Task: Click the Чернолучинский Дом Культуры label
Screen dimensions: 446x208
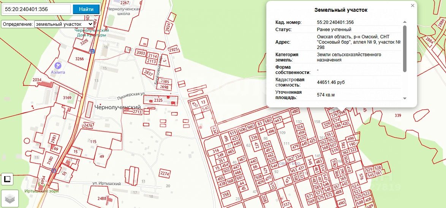Action: 92,32
